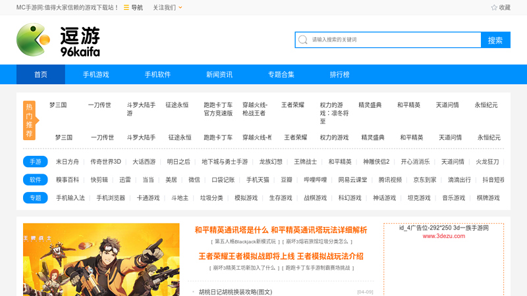This screenshot has height=296, width=527.
Task: Open the www.3dezu.com ad link
Action: (443, 236)
